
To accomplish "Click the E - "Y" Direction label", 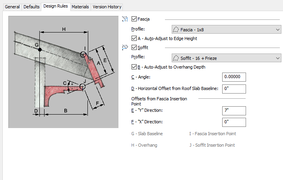I will coord(147,110).
